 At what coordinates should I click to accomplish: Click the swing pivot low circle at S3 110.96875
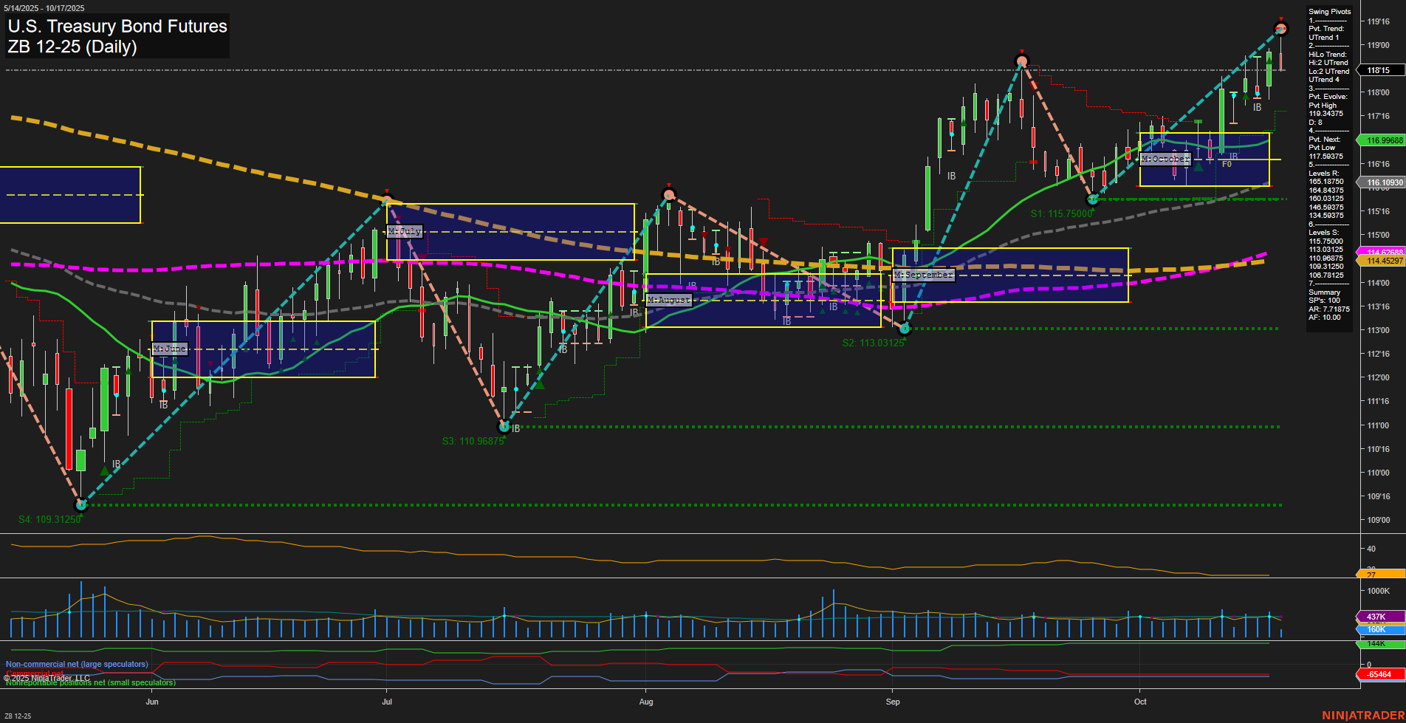pyautogui.click(x=504, y=427)
